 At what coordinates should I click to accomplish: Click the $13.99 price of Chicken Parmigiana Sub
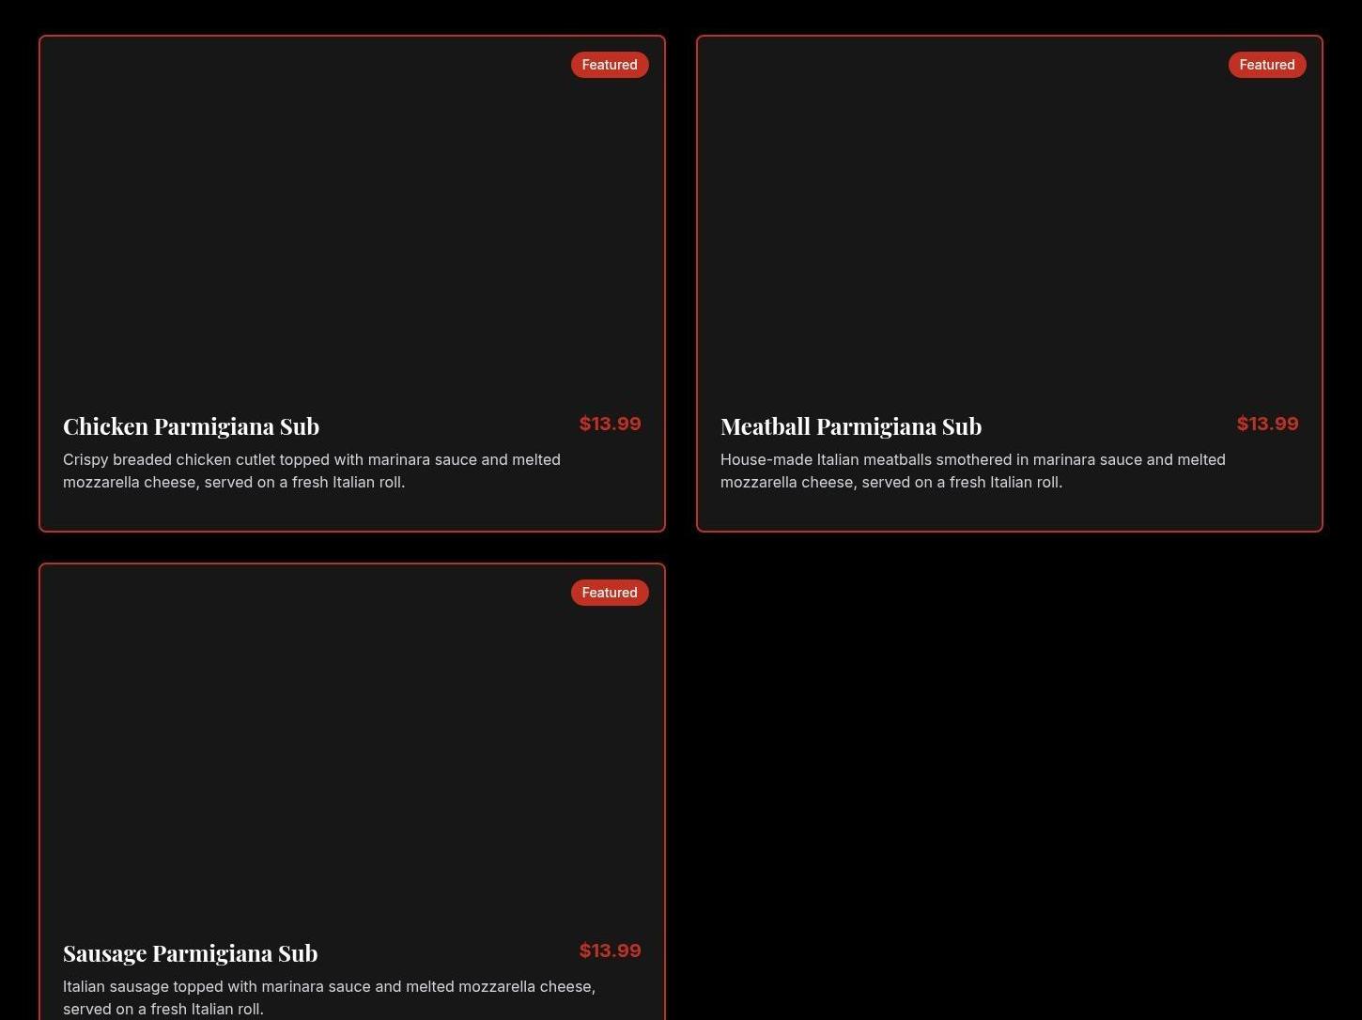pos(611,424)
